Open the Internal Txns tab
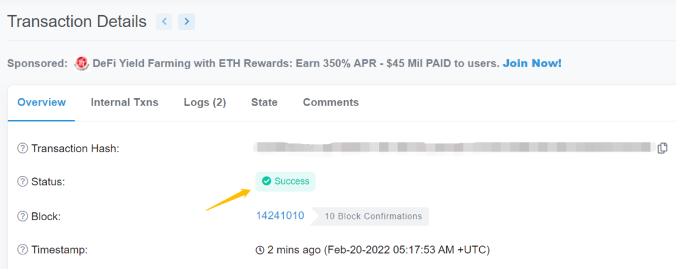This screenshot has width=676, height=269. click(x=125, y=102)
